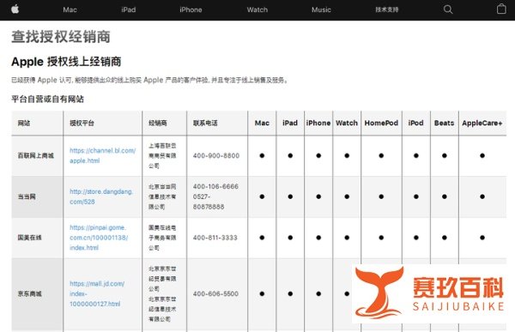The height and width of the screenshot is (332, 515).
Task: Click the 联系电话 column header
Action: 205,124
